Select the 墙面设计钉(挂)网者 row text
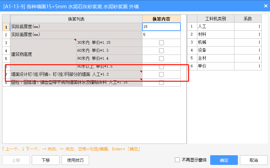 [60, 75]
